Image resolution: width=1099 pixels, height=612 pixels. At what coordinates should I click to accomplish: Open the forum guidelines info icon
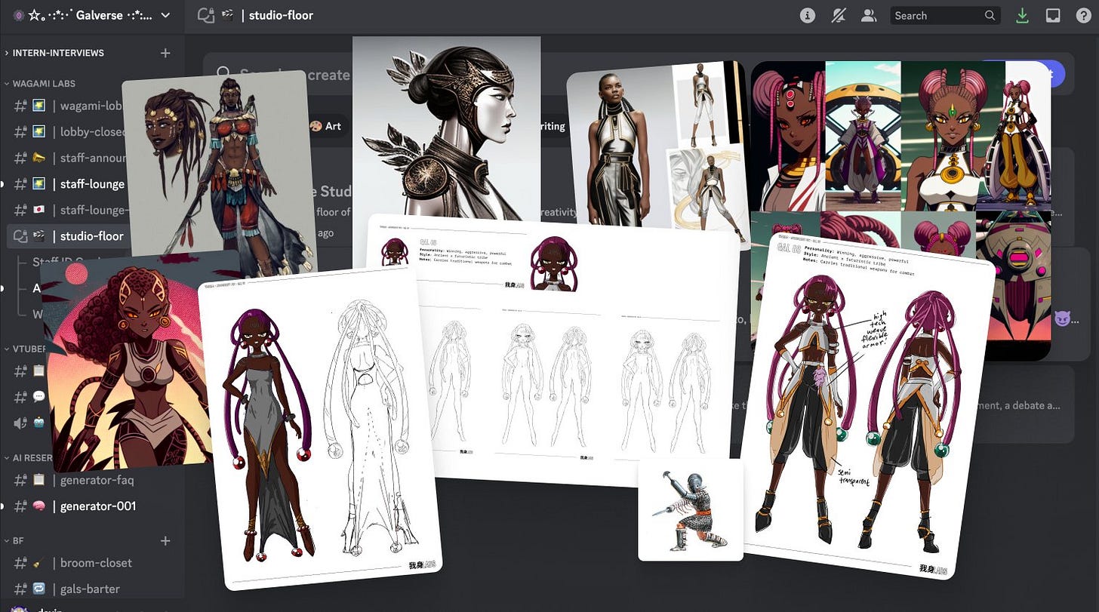[808, 15]
